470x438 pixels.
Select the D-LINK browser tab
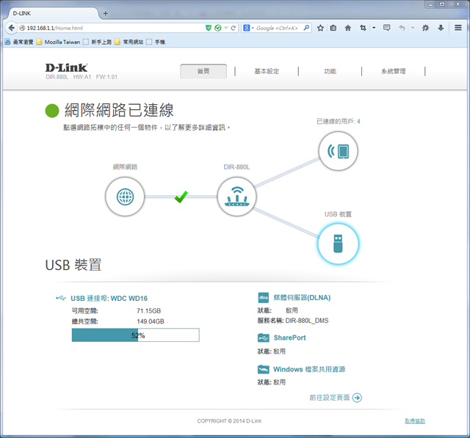click(x=51, y=13)
